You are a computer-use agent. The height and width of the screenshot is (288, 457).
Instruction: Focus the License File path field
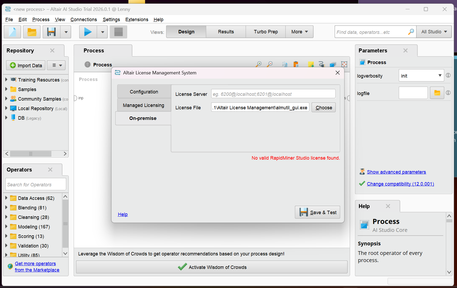pos(260,107)
